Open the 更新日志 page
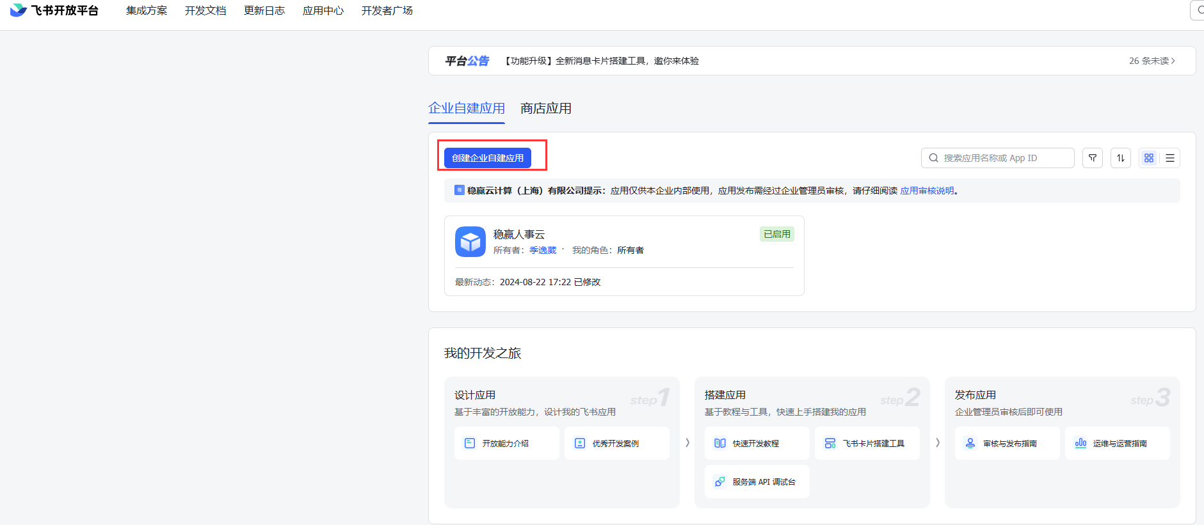1204x525 pixels. click(x=264, y=11)
